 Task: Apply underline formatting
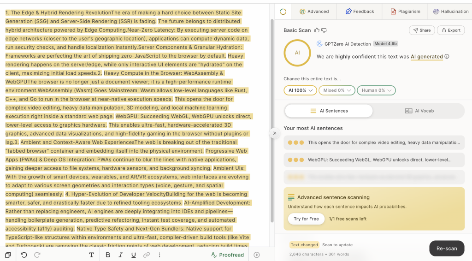pyautogui.click(x=133, y=255)
